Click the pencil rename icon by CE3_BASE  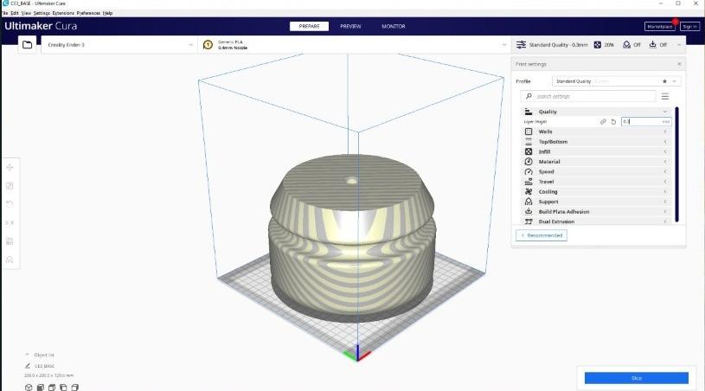coord(28,366)
